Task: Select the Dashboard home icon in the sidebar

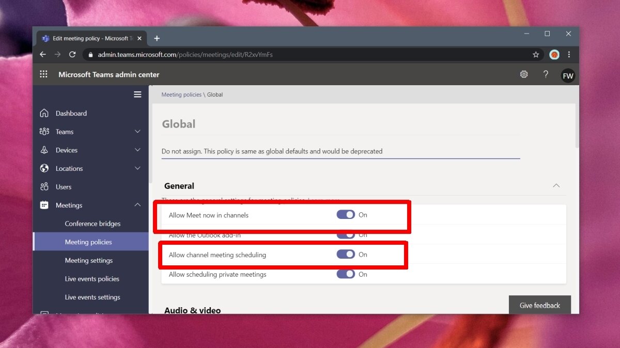Action: coord(44,113)
